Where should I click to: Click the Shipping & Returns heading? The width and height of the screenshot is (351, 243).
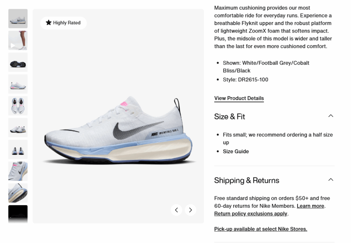(x=246, y=180)
